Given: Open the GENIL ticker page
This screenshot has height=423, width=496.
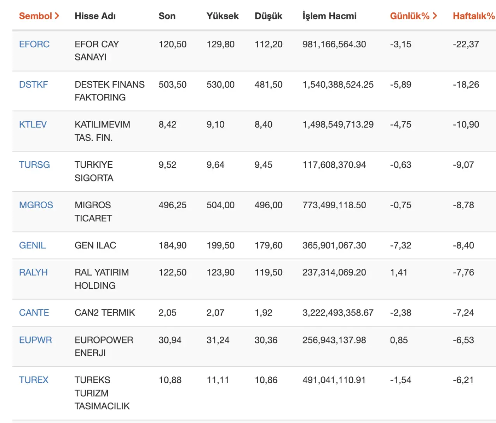Looking at the screenshot, I should [32, 245].
